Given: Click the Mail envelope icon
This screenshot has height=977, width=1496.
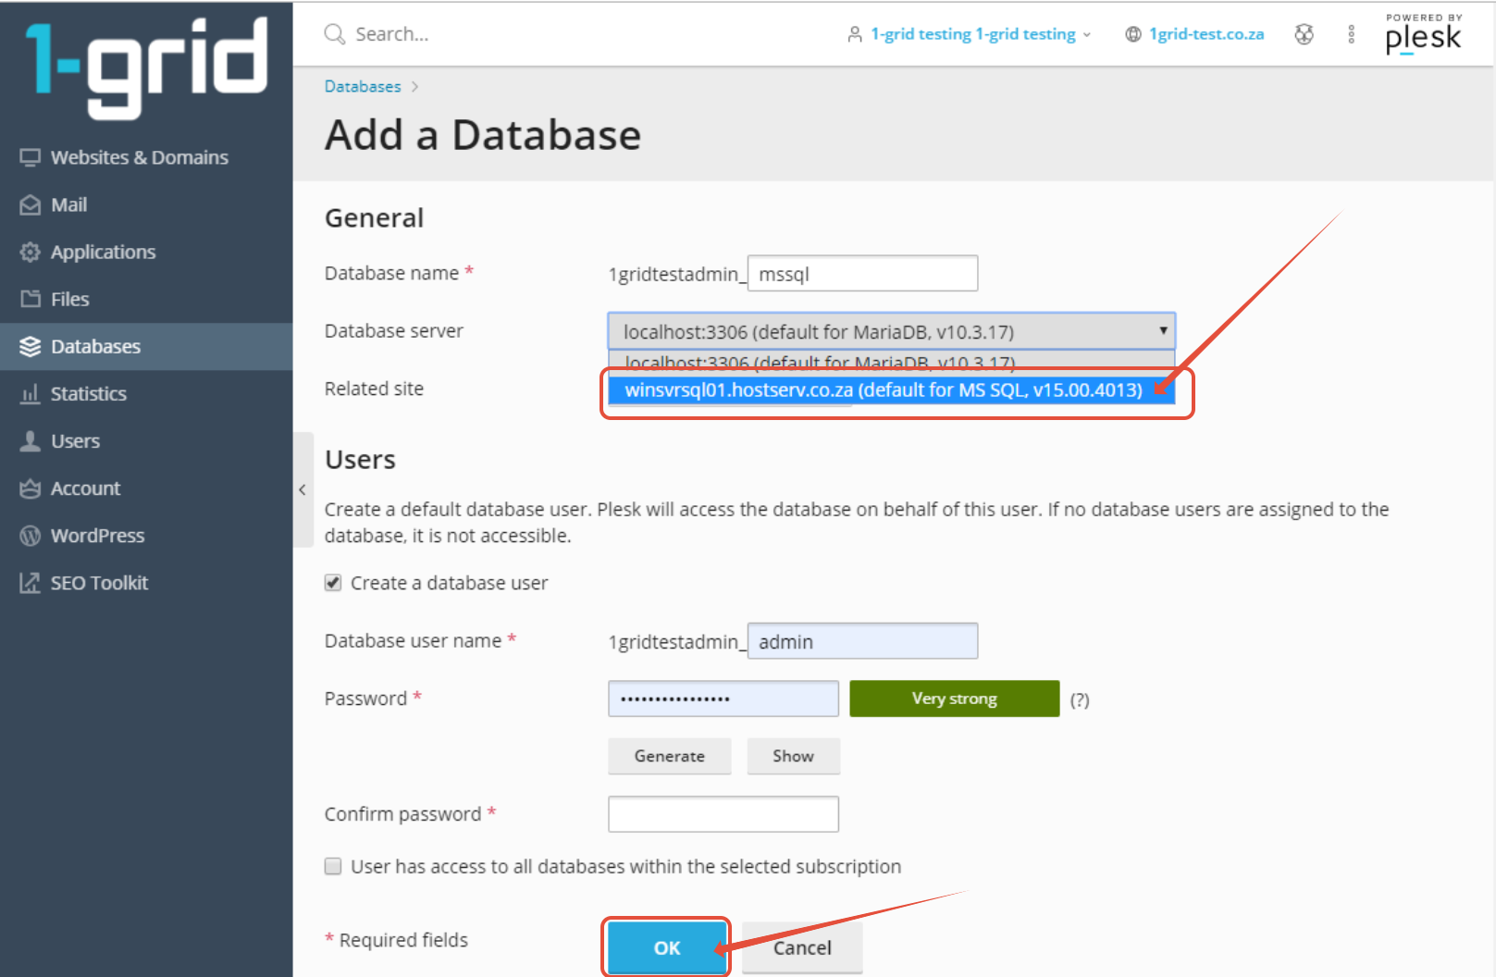Looking at the screenshot, I should (31, 204).
